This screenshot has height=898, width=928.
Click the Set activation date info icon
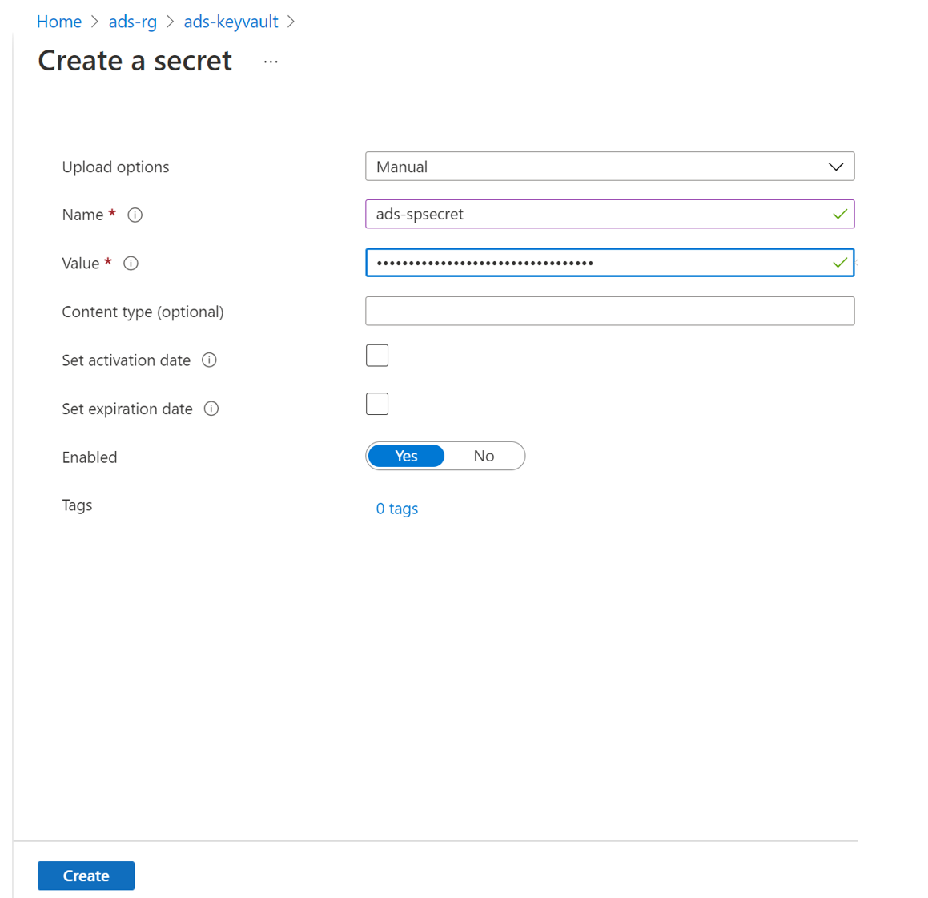(x=209, y=360)
